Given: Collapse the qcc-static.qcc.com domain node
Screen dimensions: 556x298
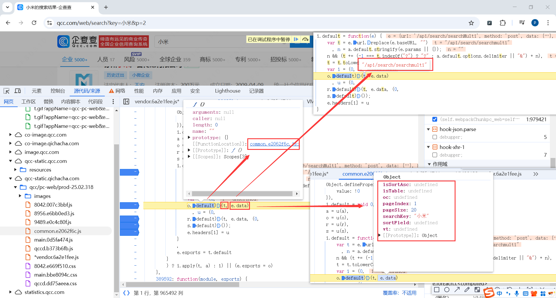Looking at the screenshot, I should tap(10, 161).
